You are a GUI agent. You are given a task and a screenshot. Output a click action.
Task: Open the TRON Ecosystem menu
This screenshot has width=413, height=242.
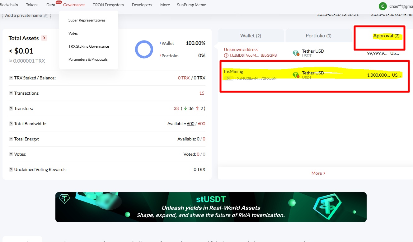click(x=108, y=5)
